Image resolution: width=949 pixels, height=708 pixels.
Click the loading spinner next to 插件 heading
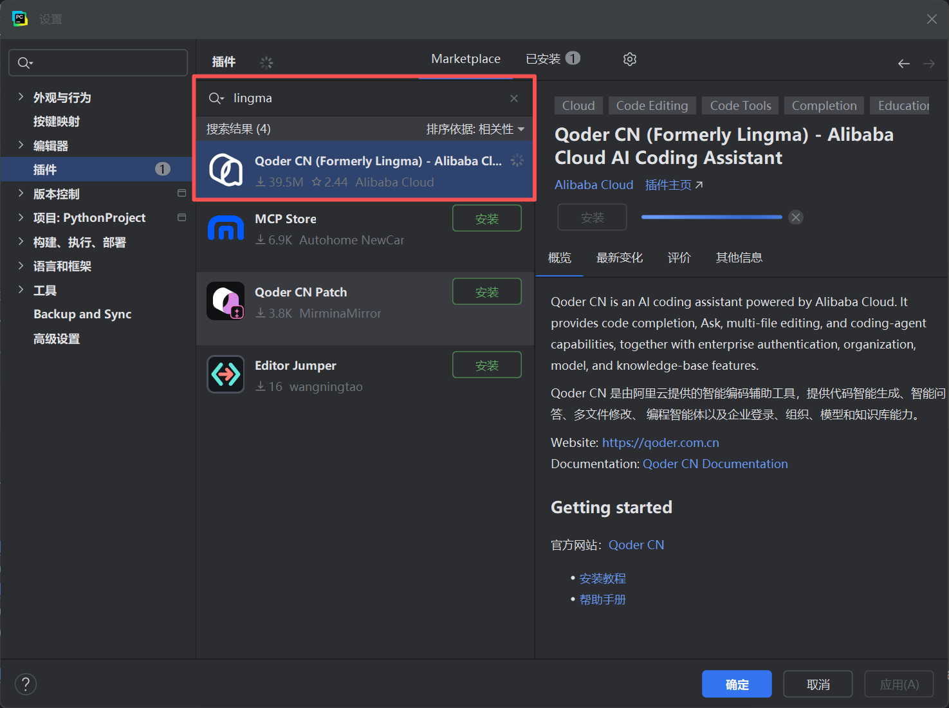[x=266, y=62]
